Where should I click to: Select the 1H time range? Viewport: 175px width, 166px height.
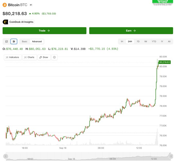(122, 41)
